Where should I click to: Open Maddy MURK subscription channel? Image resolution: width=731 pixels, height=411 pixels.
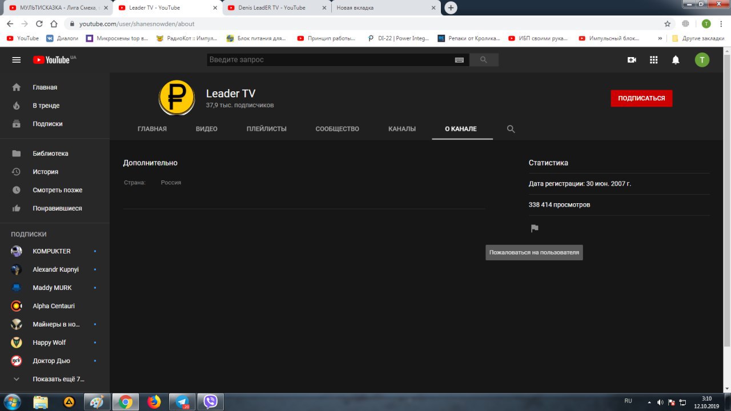click(x=55, y=288)
